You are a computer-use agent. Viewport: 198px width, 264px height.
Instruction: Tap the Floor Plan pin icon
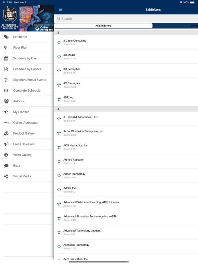pyautogui.click(x=5, y=48)
